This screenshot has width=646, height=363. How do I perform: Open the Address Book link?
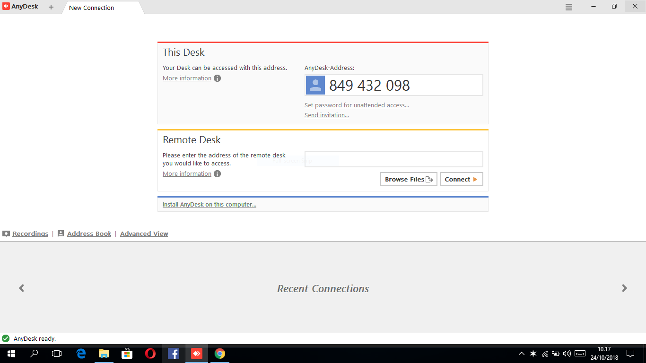coord(89,234)
